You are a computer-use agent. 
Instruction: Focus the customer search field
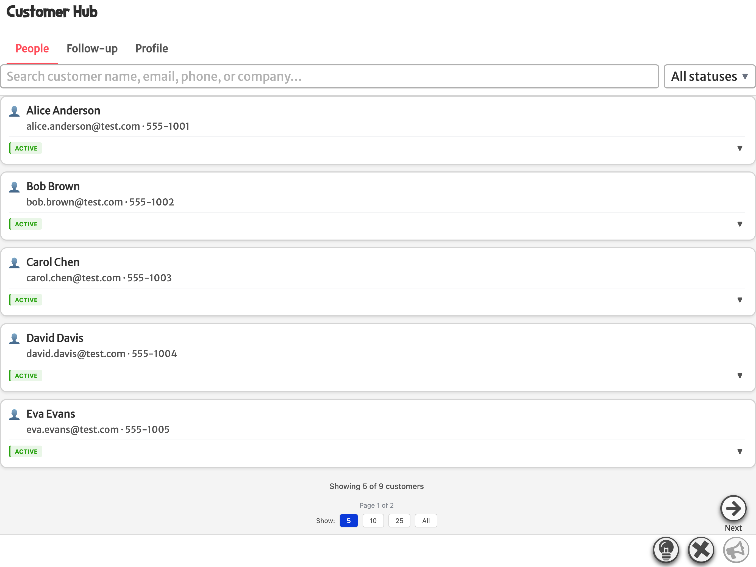[x=329, y=76]
